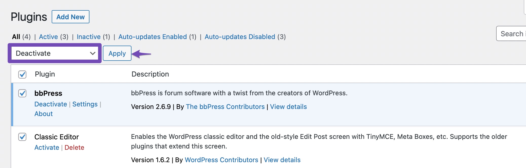Show Auto-updates Enabled plugins

click(153, 37)
